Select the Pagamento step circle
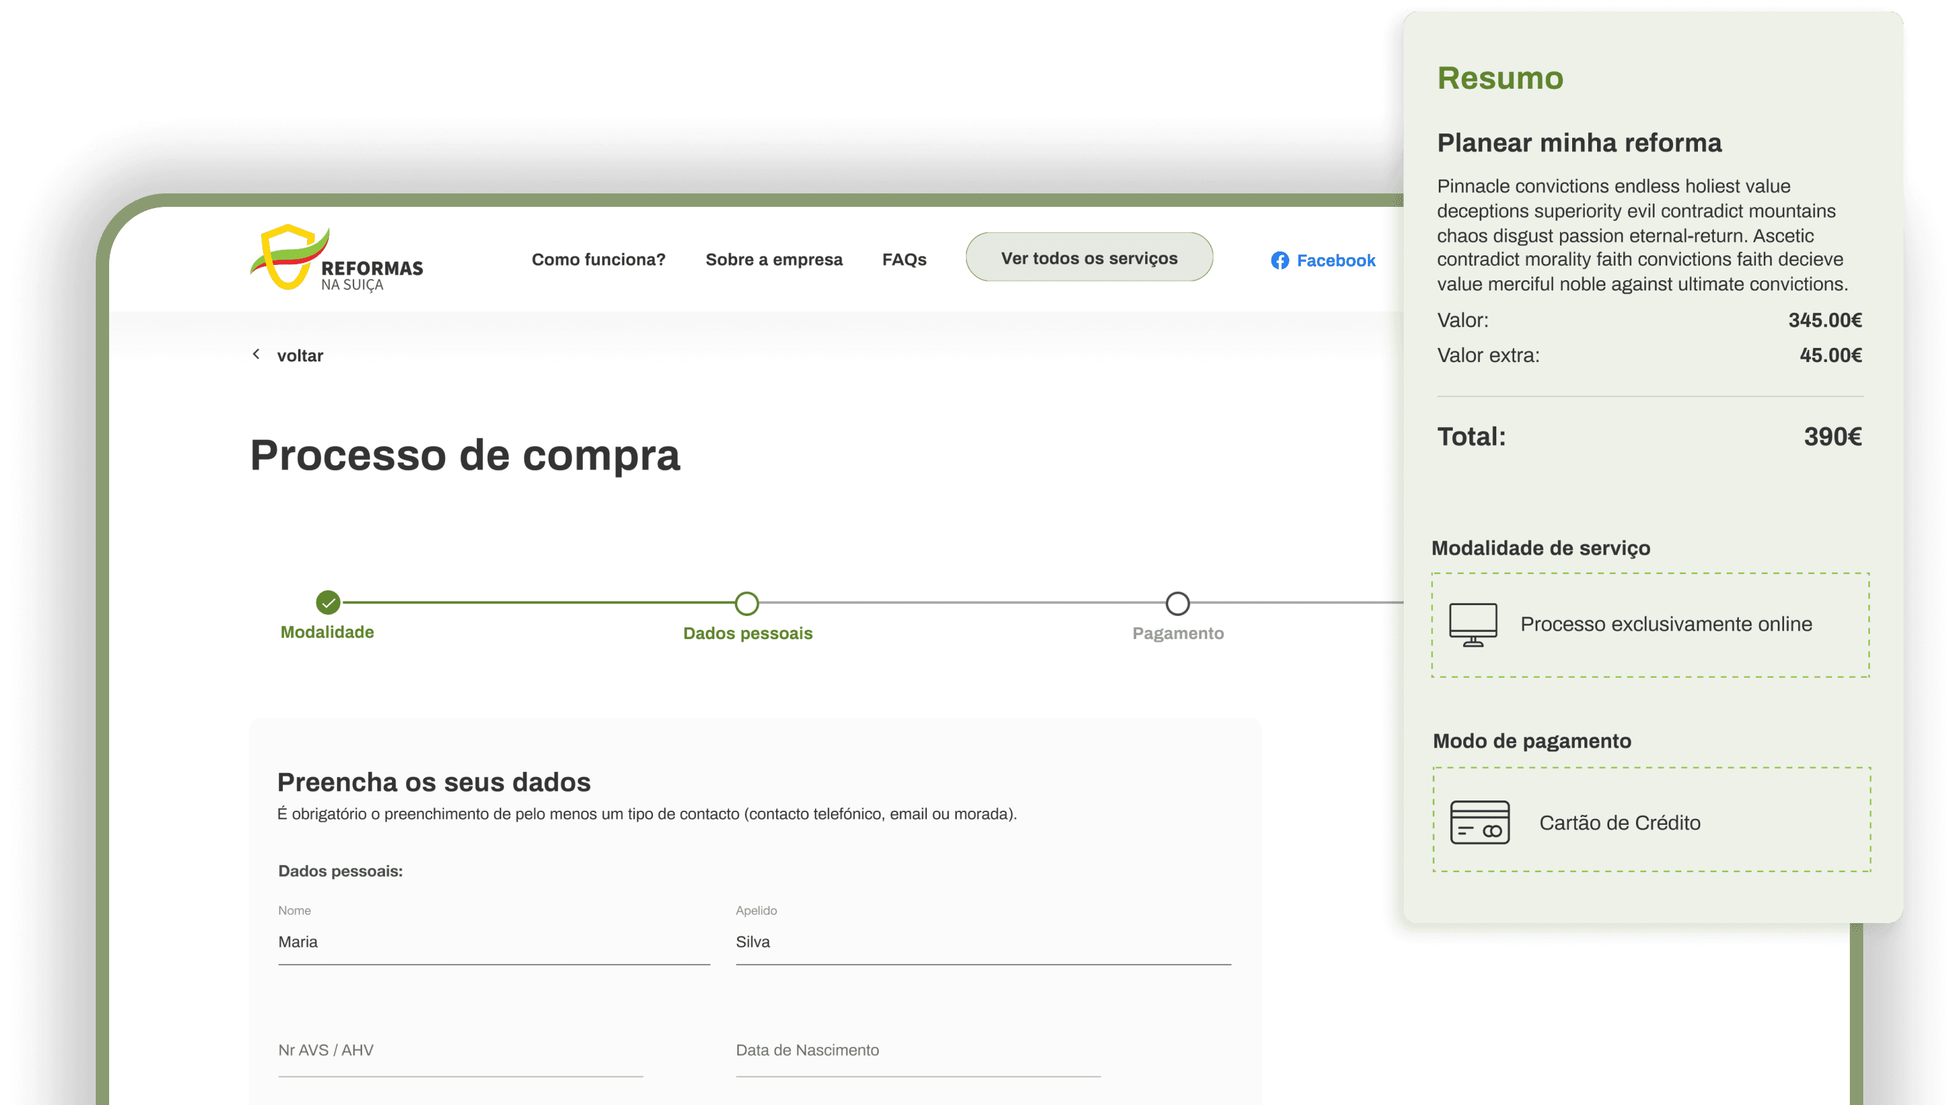 1177,603
